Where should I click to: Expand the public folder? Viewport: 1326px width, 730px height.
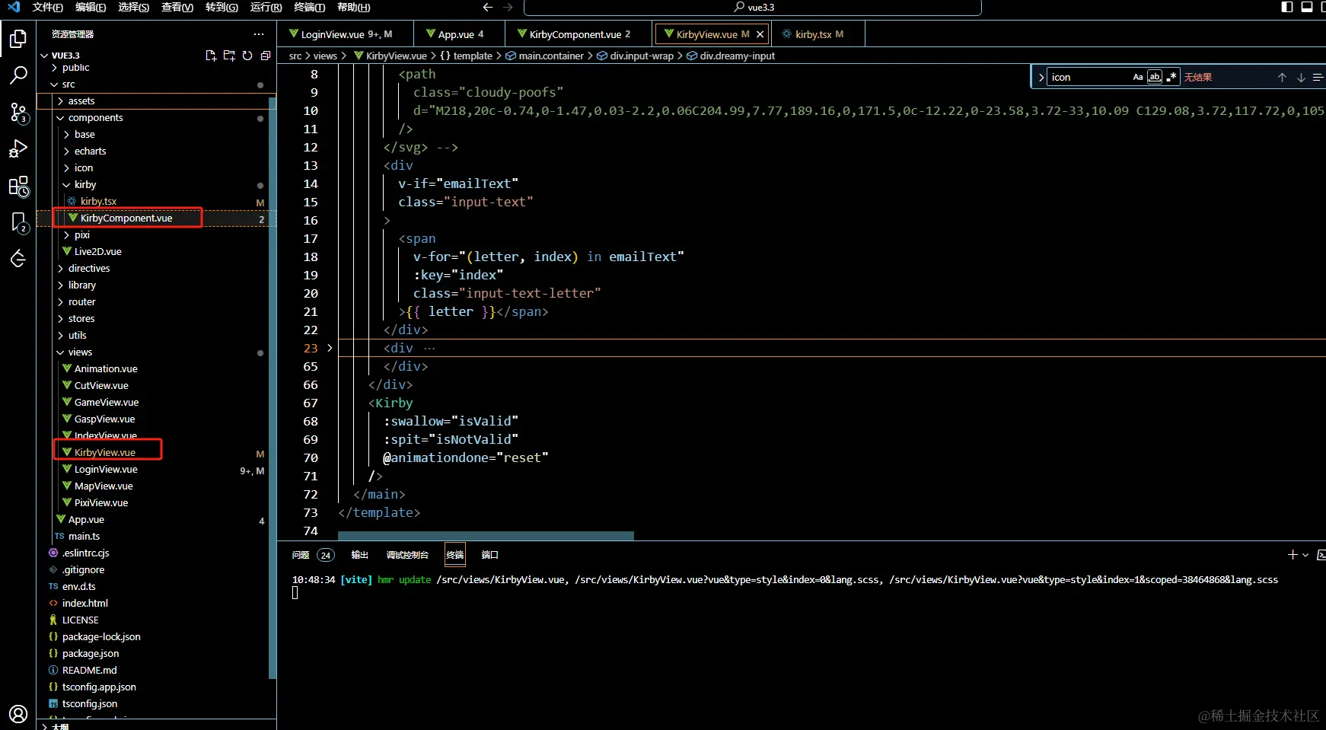click(x=54, y=68)
